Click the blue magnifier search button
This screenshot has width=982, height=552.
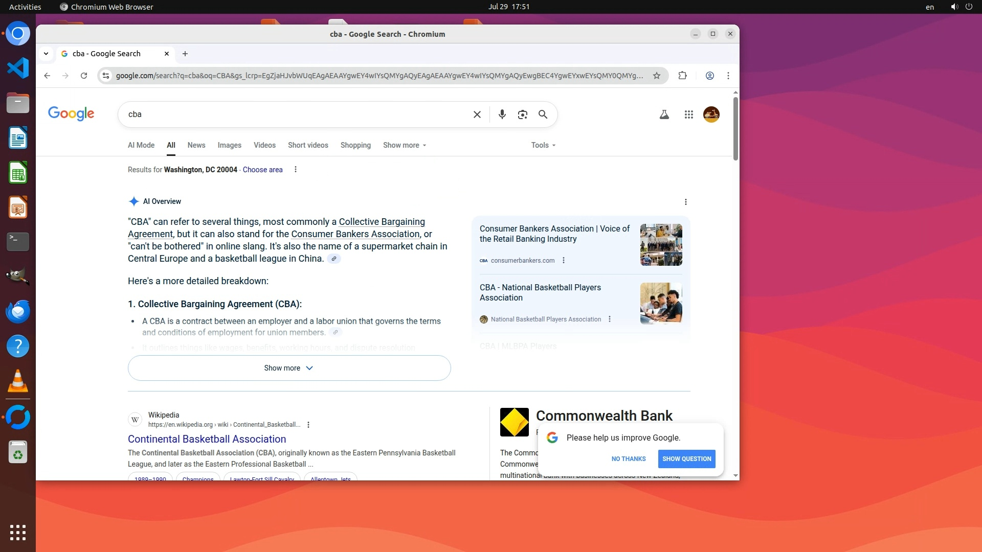point(543,114)
